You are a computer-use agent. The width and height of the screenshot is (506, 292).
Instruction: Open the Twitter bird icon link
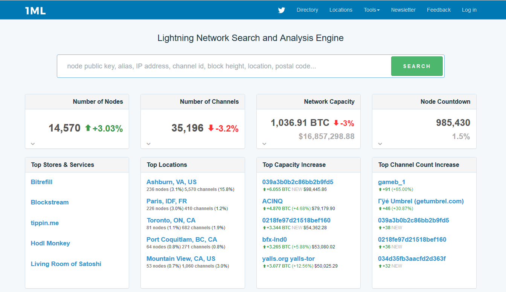click(282, 10)
